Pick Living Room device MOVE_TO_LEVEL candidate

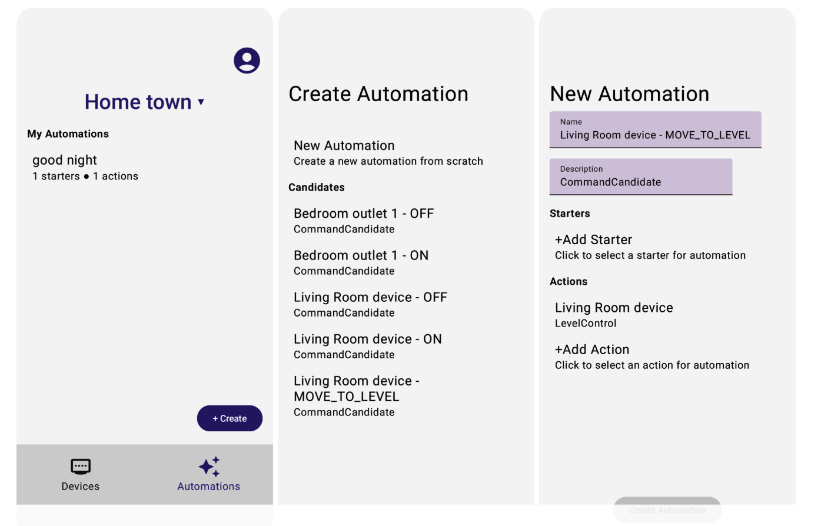356,396
